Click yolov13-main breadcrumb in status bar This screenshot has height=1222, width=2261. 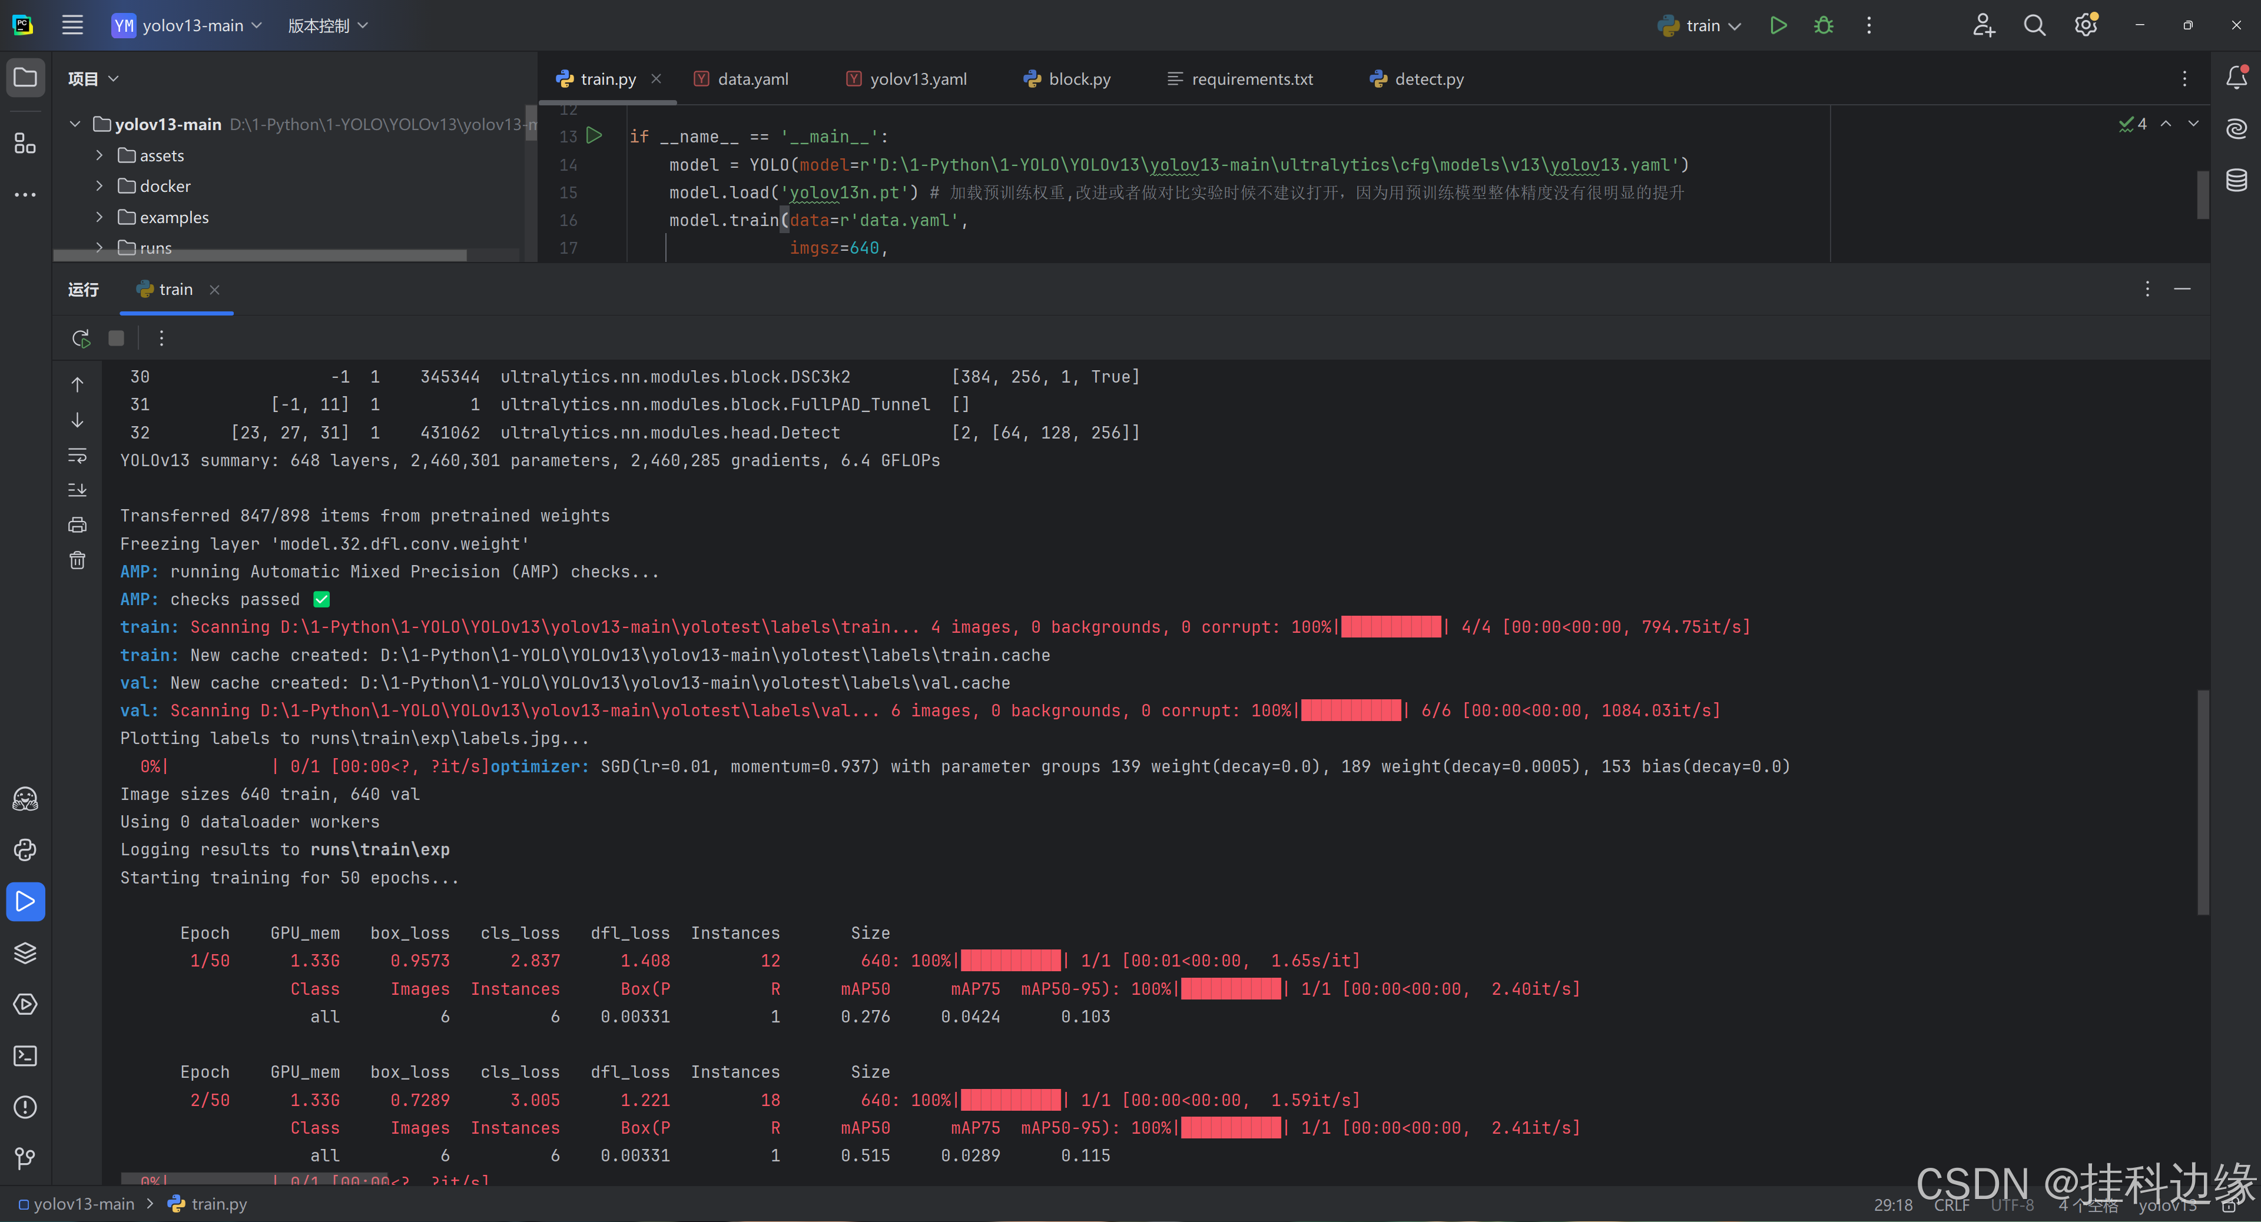[77, 1204]
